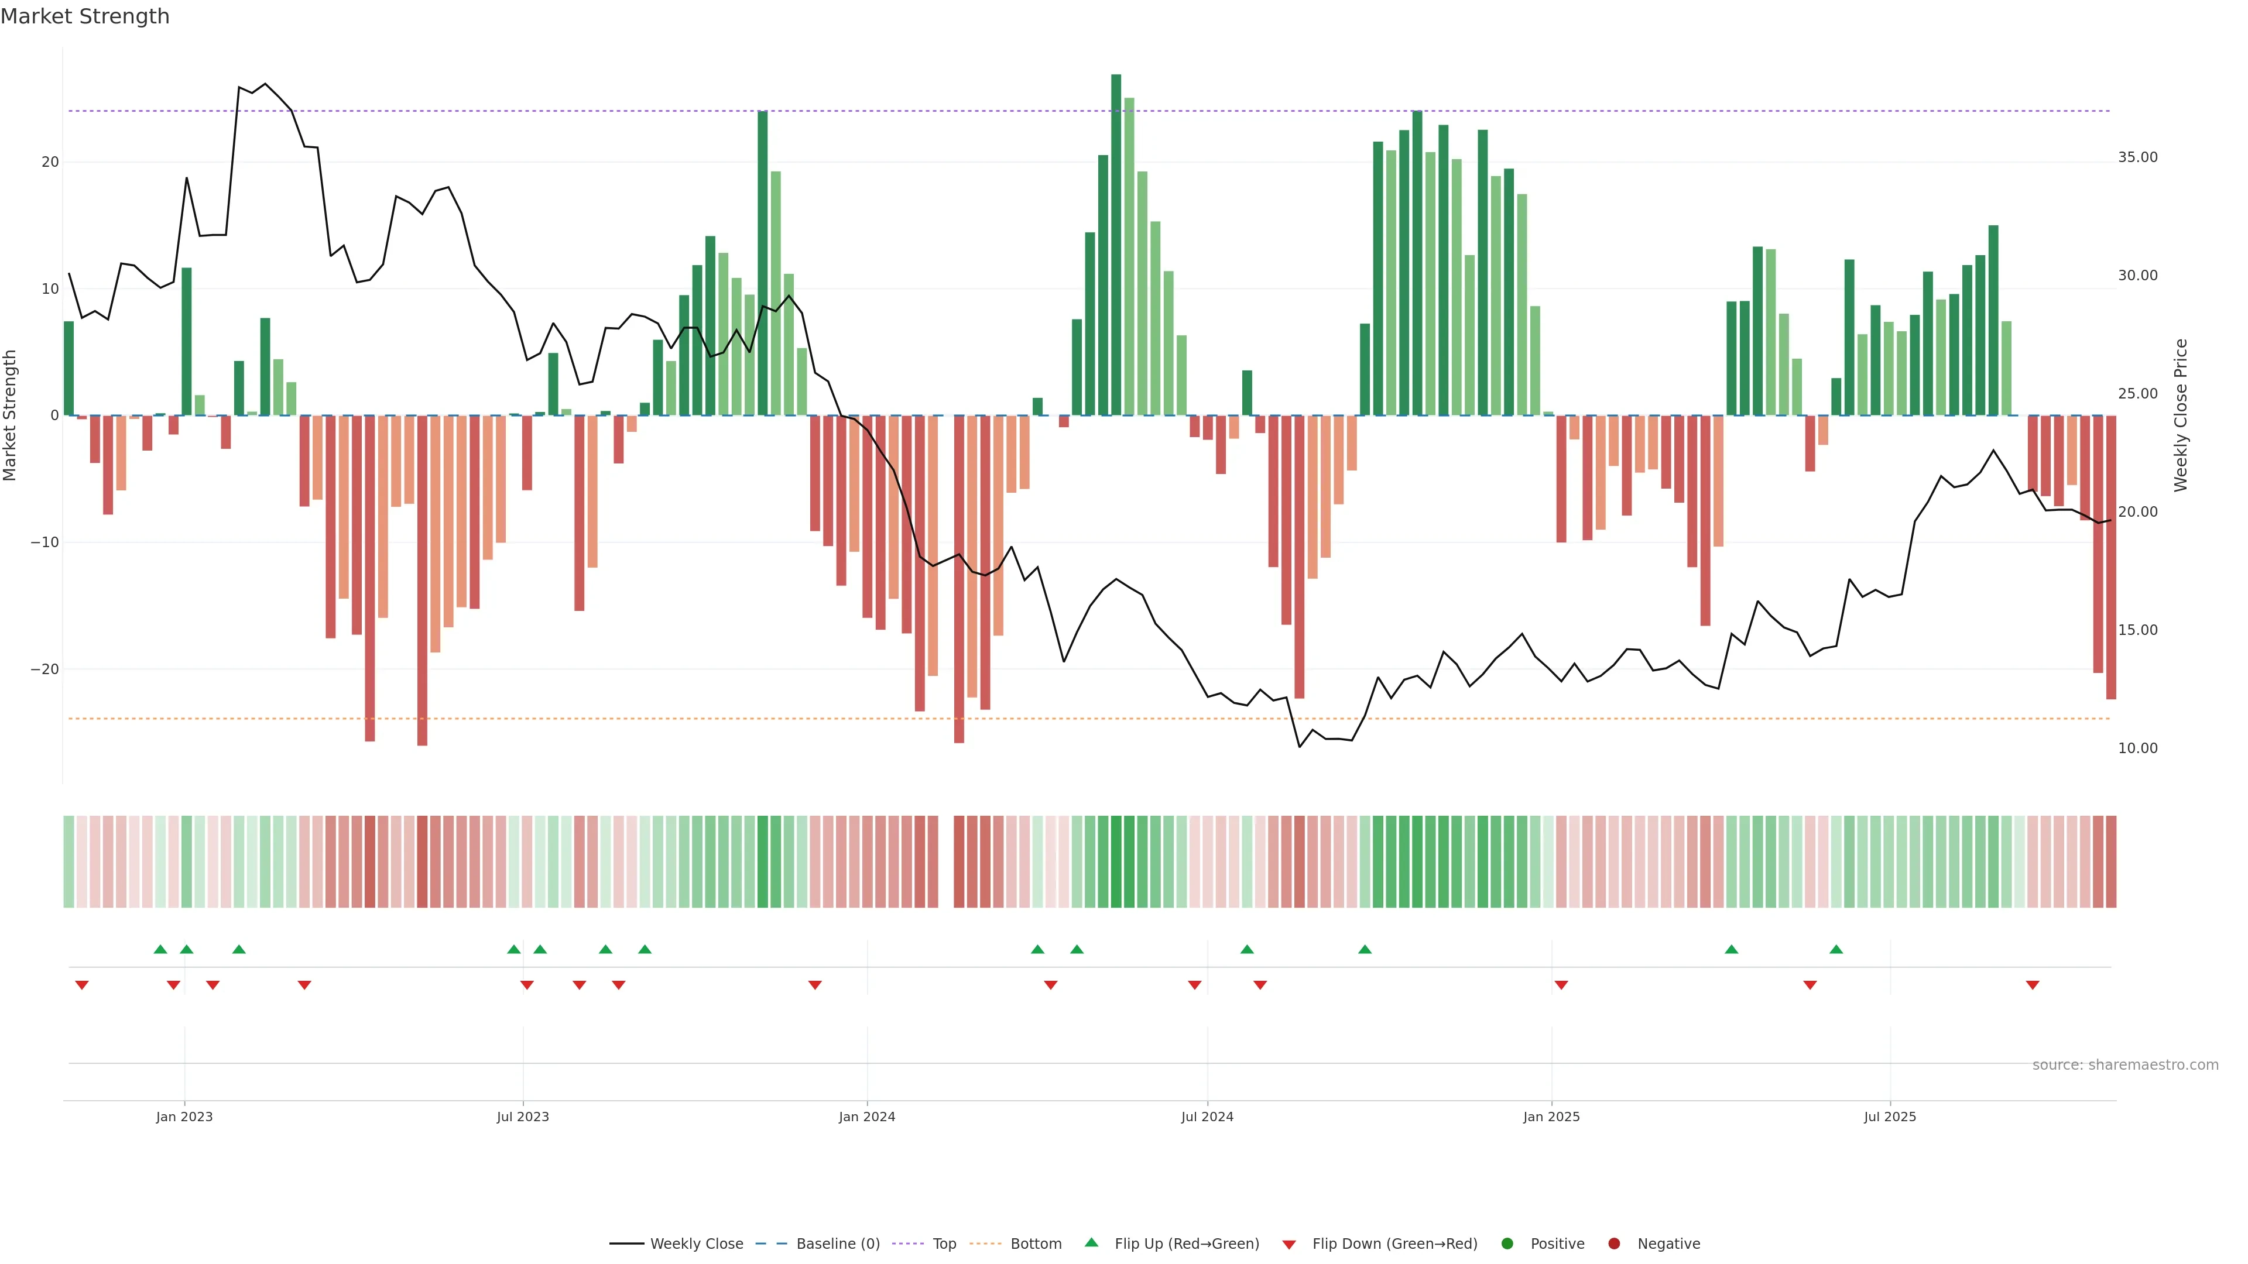Click the tallest dark green strength bar
2248x1264 pixels.
click(1116, 244)
